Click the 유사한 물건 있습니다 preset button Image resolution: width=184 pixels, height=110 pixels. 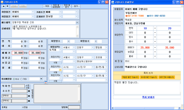click(x=149, y=77)
